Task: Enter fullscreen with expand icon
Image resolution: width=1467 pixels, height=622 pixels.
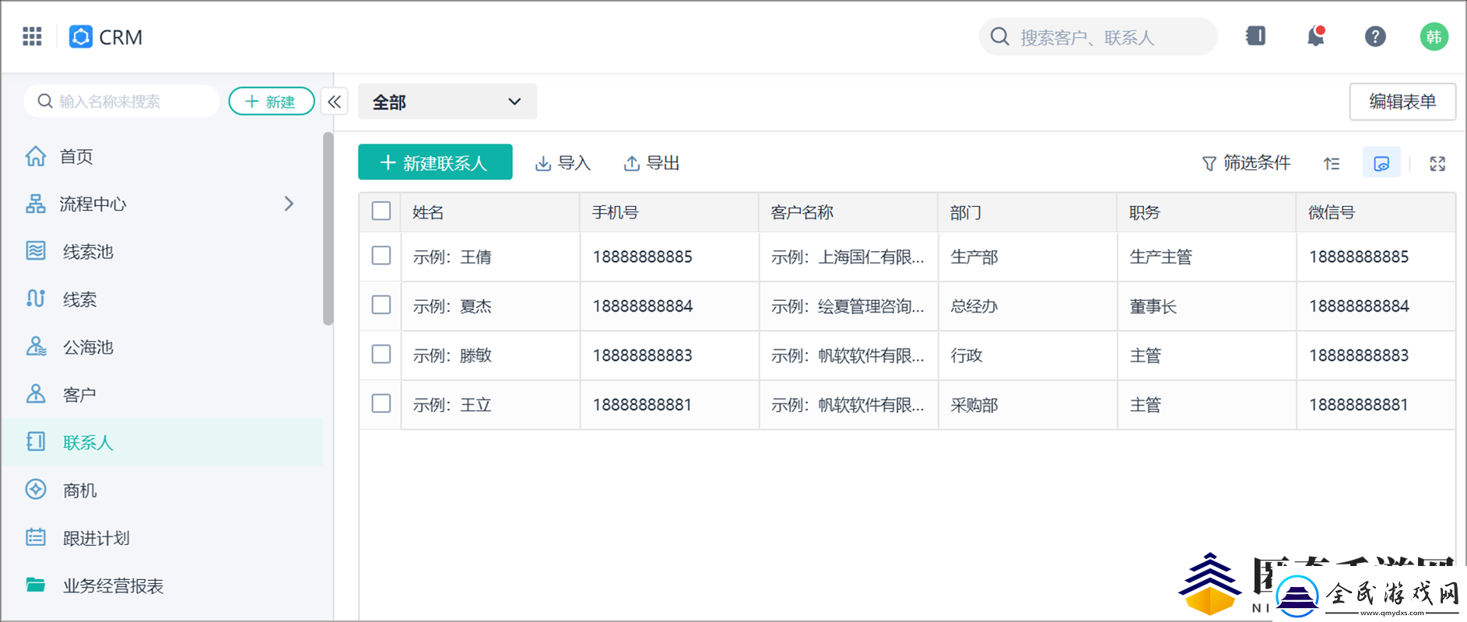Action: (x=1437, y=163)
